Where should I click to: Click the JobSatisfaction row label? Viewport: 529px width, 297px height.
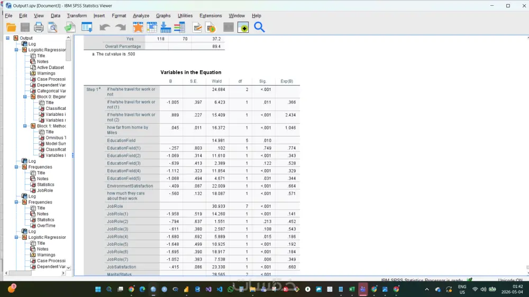[x=122, y=267]
